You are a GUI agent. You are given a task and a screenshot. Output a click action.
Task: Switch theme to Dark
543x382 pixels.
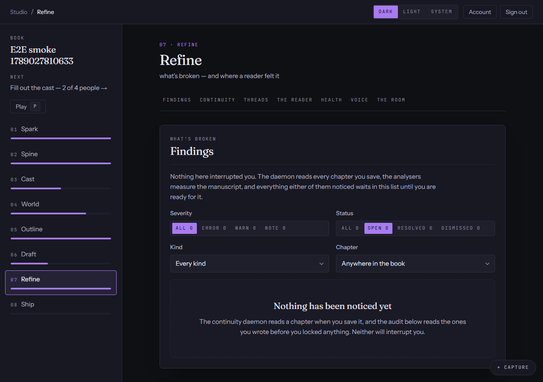386,12
